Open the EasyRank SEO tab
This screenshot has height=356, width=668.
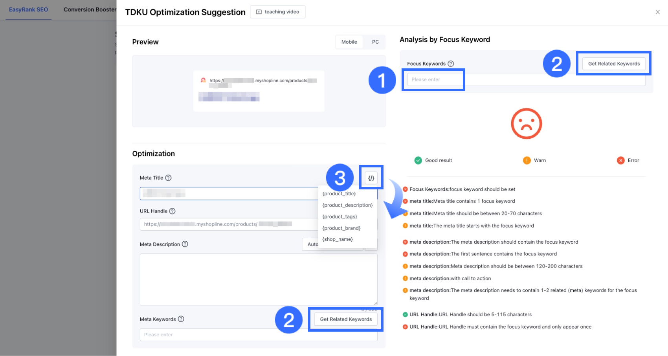tap(28, 10)
